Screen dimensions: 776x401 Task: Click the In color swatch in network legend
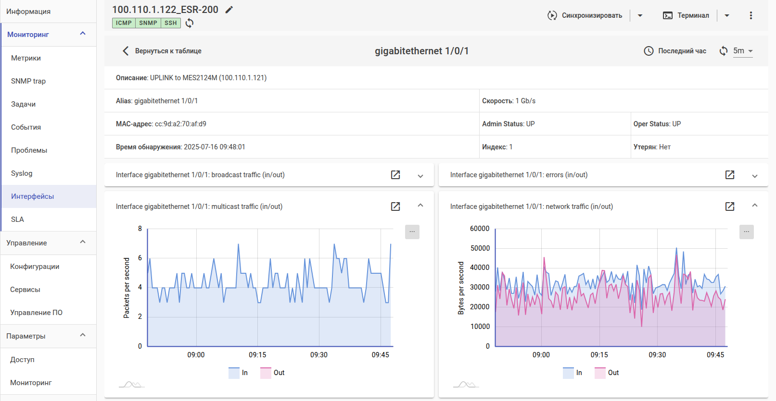point(568,373)
